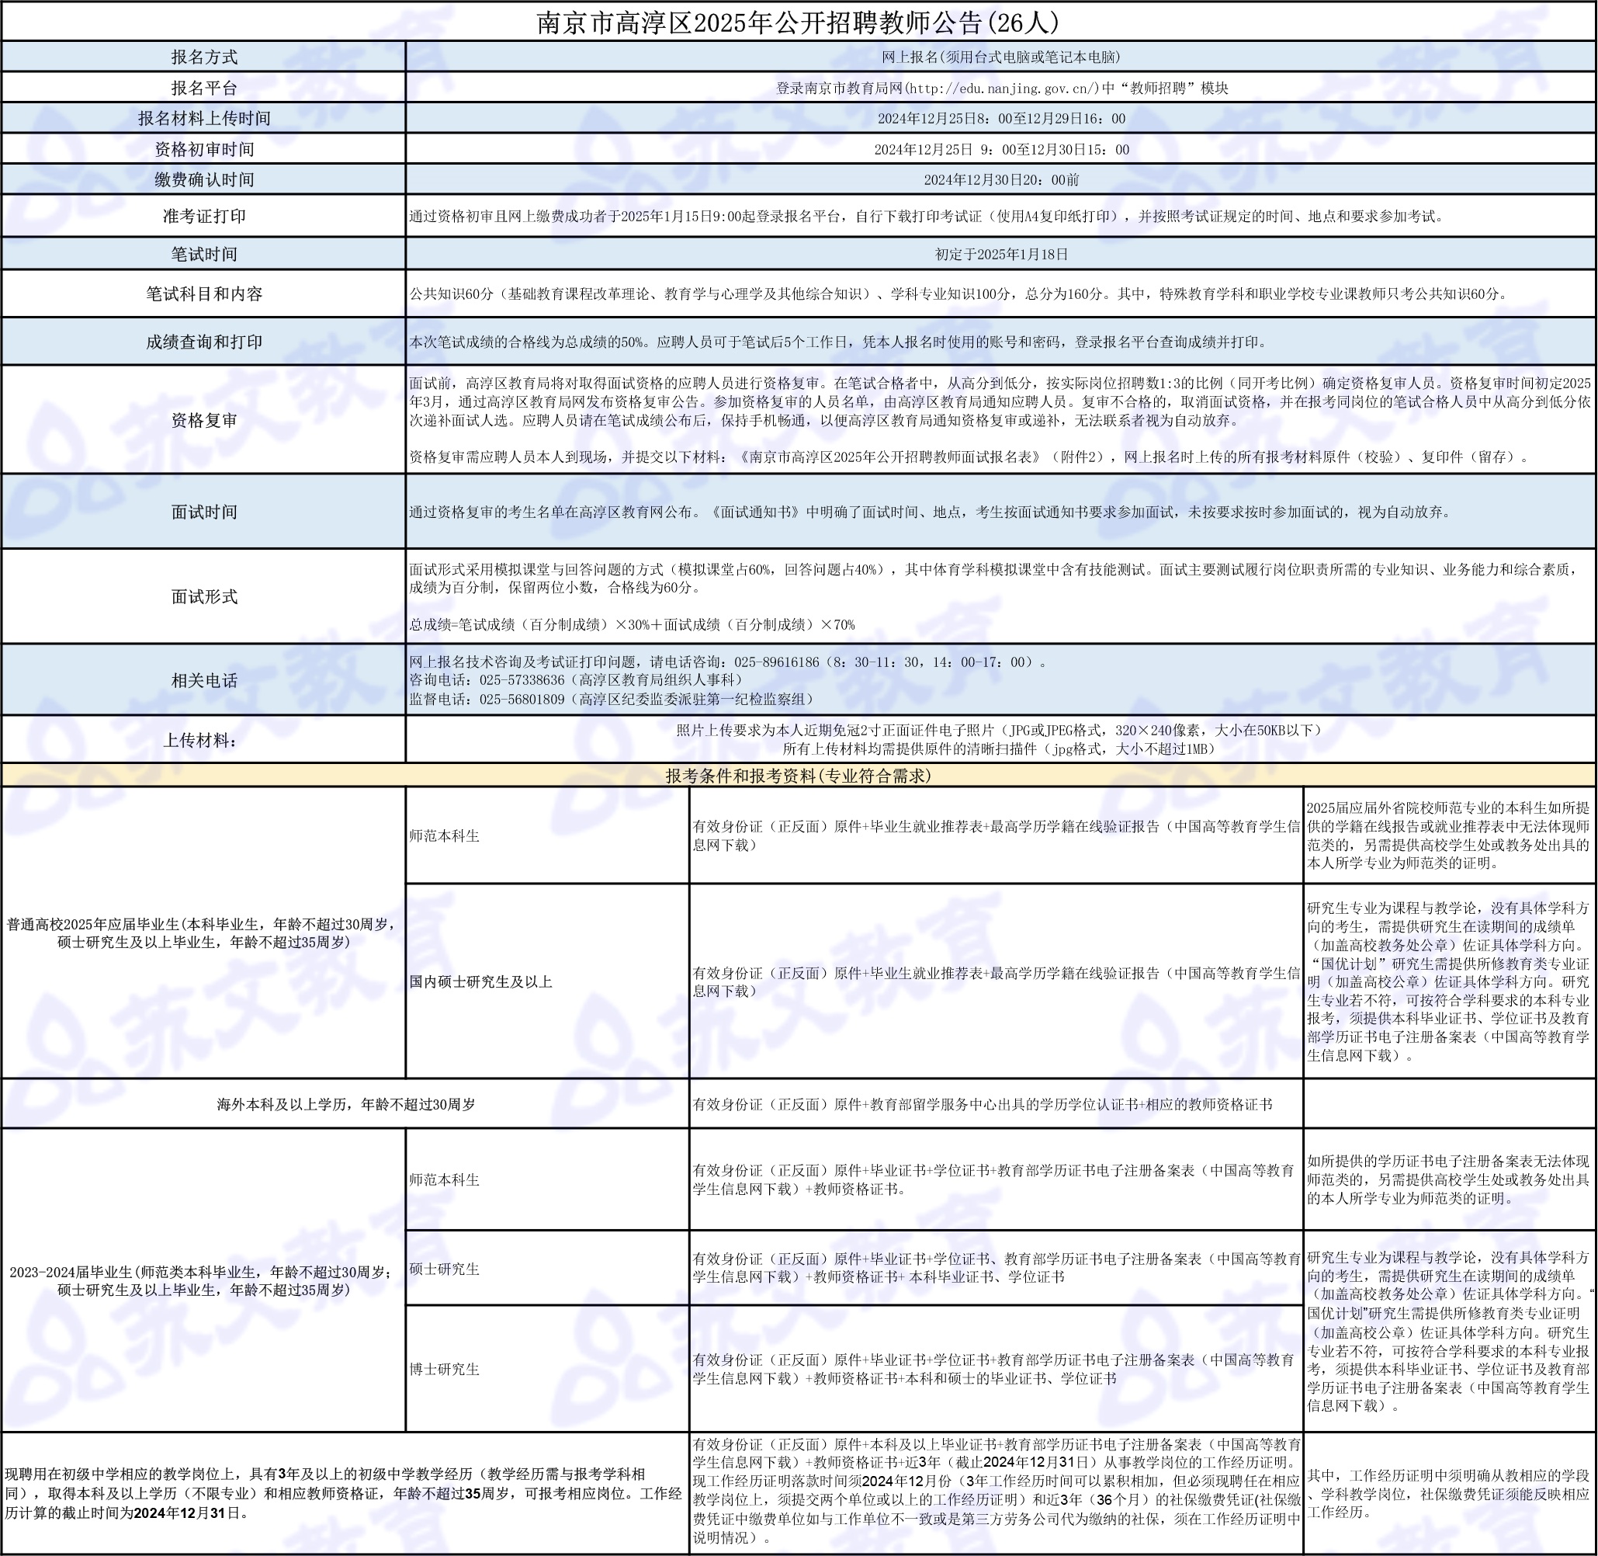The width and height of the screenshot is (1598, 1556).
Task: Click the 毕业生就业推荐表 materials cell in the 国内硕士研究生及以上 row
Action: (x=996, y=981)
